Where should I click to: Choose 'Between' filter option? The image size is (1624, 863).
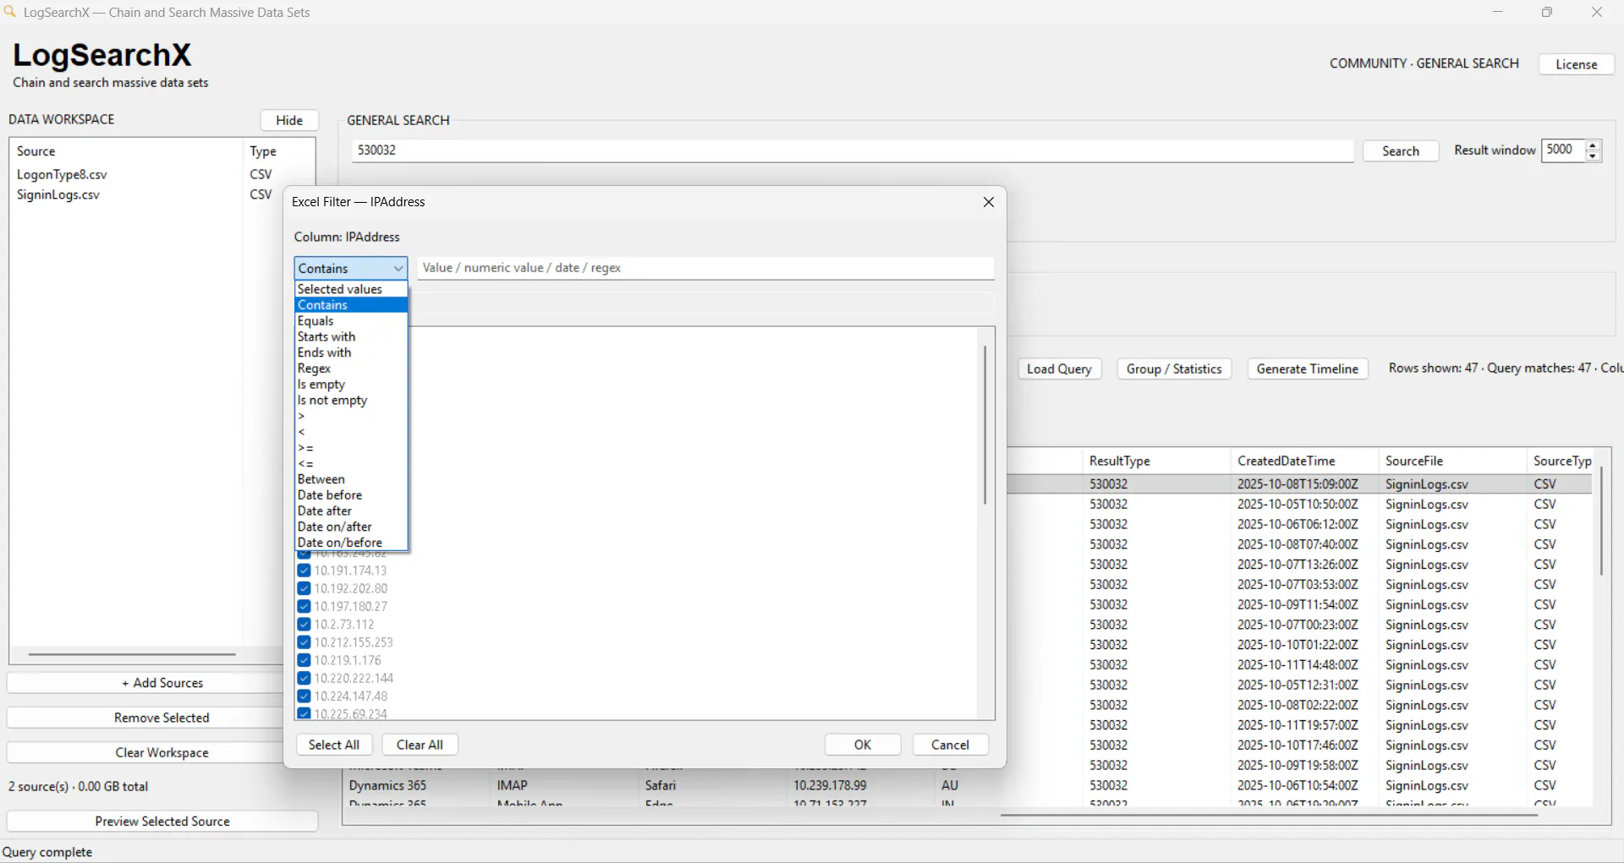[x=351, y=479]
